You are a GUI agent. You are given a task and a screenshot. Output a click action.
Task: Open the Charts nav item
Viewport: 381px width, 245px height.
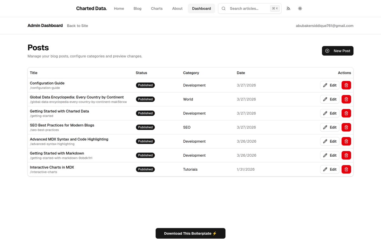tap(157, 9)
